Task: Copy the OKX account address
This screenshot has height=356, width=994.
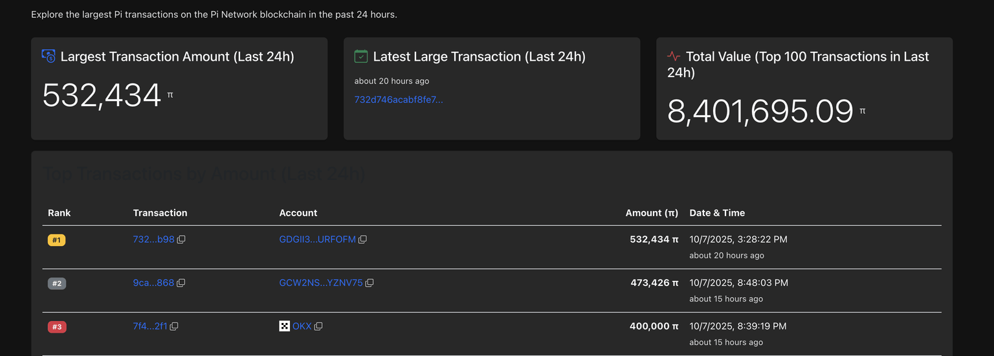Action: [318, 326]
